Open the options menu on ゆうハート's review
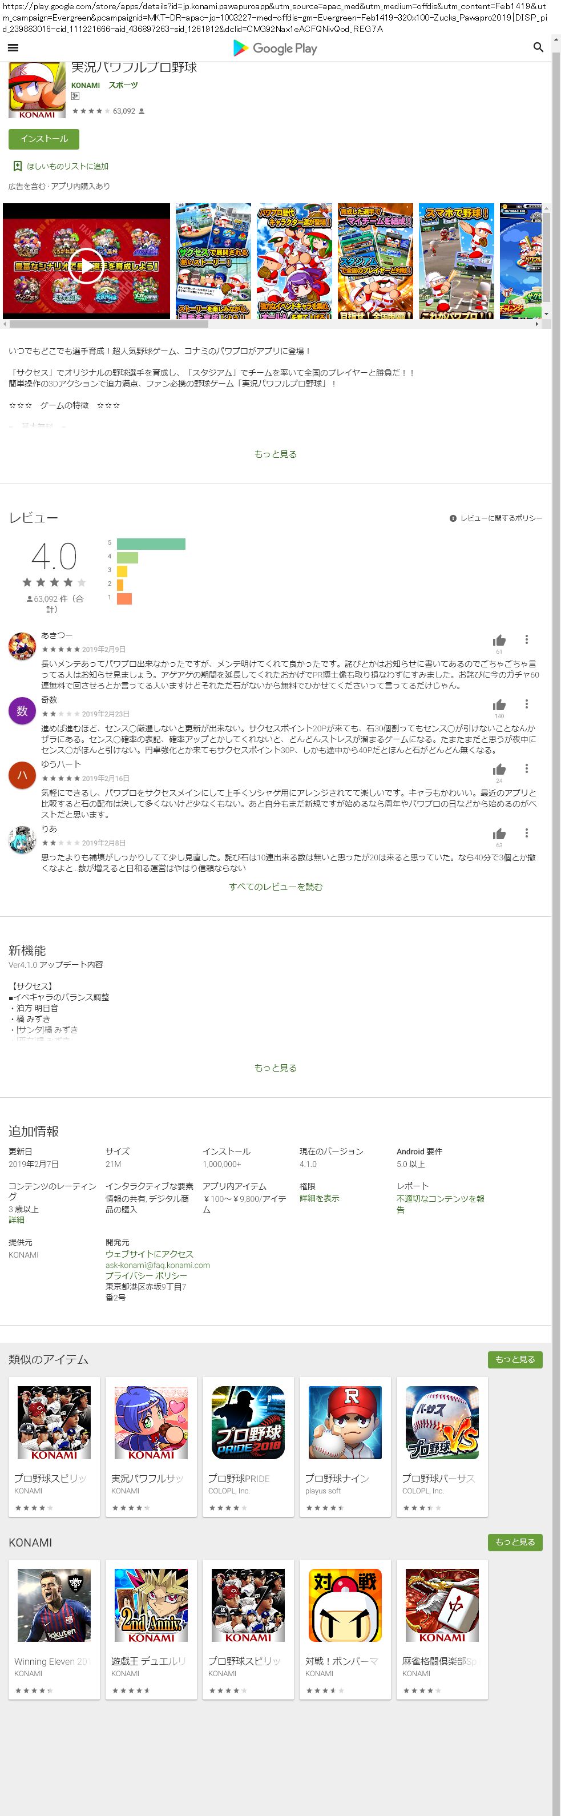Viewport: 561px width, 1816px height. [x=526, y=768]
